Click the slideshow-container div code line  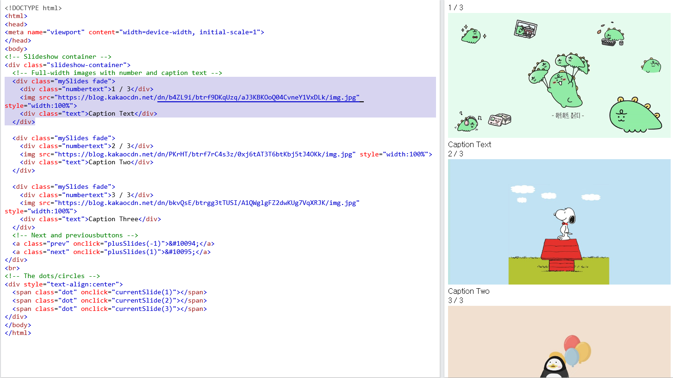pyautogui.click(x=68, y=65)
